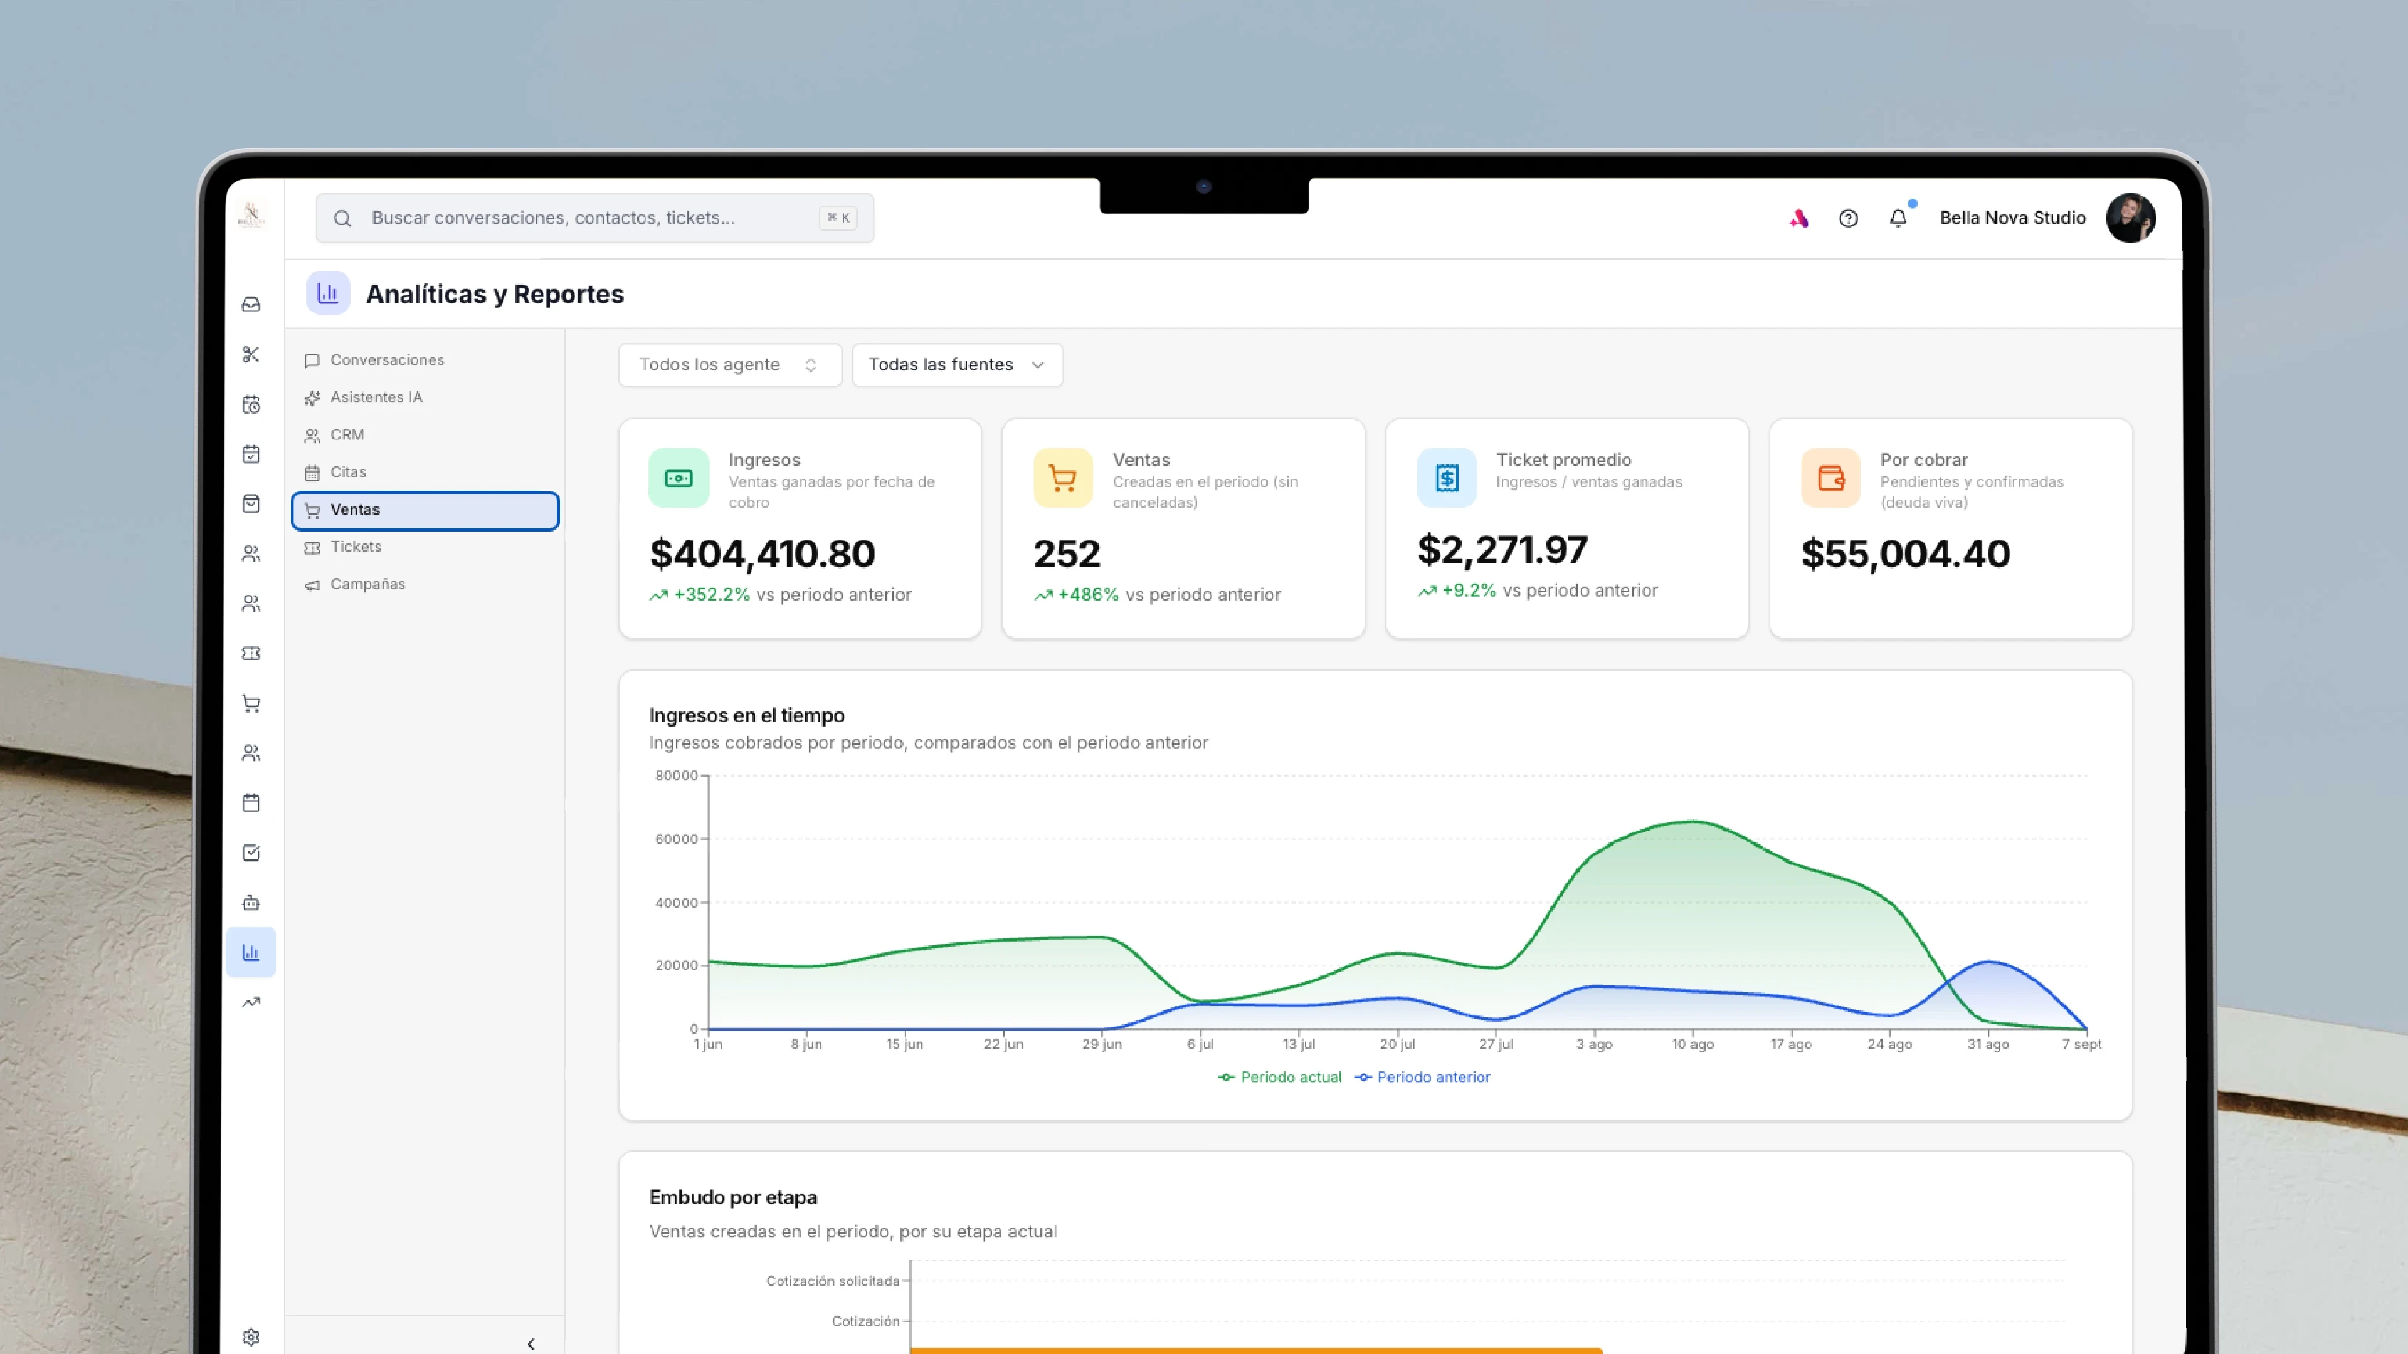Switch to Asistentes IA reports
The image size is (2408, 1354).
pos(425,398)
